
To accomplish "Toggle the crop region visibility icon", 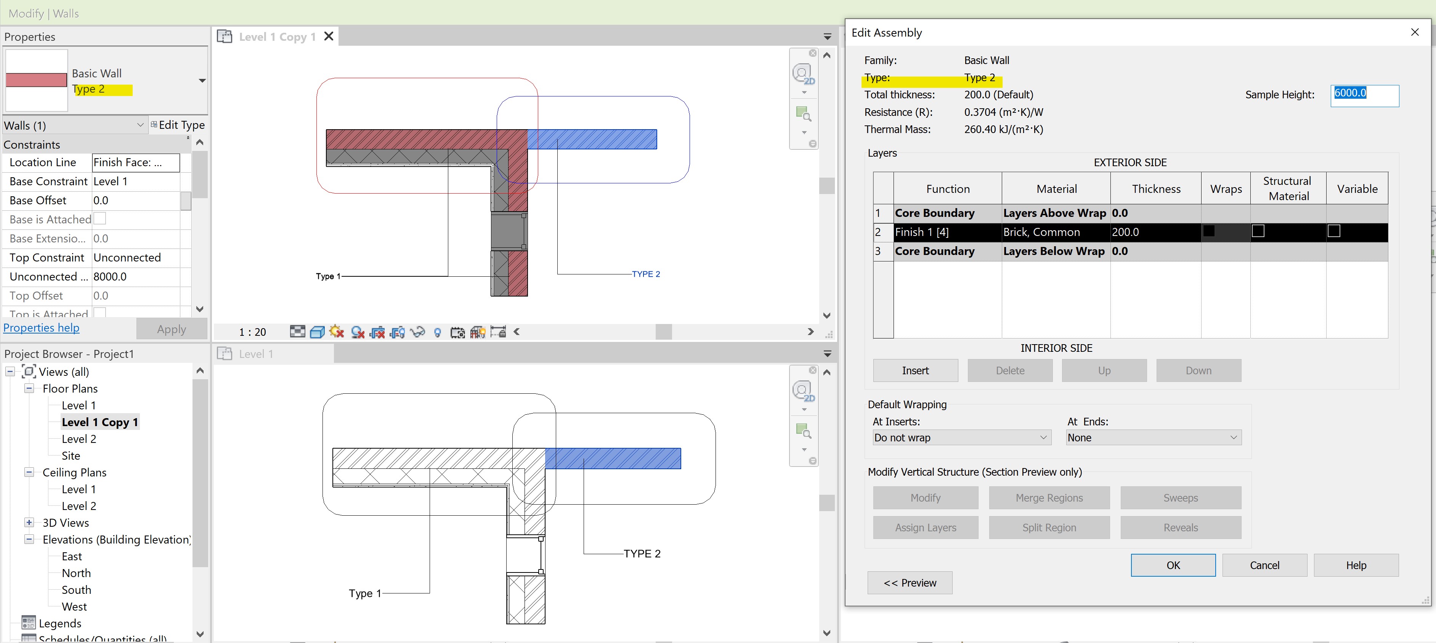I will pyautogui.click(x=398, y=332).
